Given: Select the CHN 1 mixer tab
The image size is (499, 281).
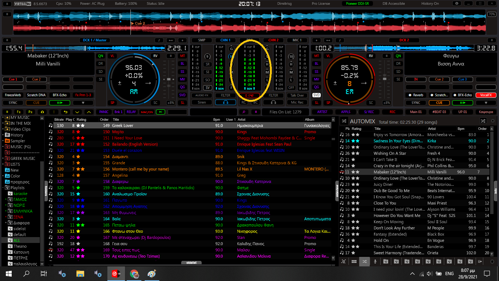Looking at the screenshot, I should [x=225, y=40].
